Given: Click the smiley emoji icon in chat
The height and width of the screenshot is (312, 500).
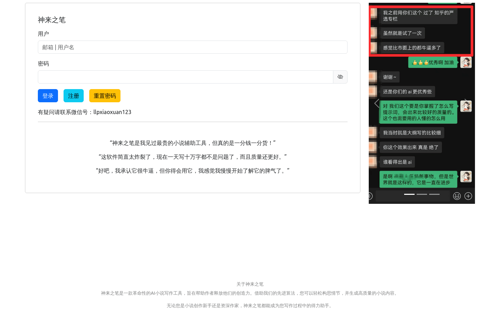Looking at the screenshot, I should click(x=457, y=196).
